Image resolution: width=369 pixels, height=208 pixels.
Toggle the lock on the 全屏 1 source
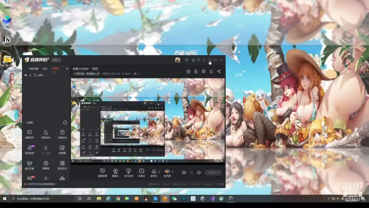[30, 75]
